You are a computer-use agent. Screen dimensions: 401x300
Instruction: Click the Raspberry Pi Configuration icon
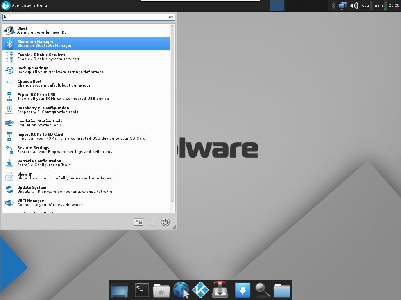[x=9, y=110]
